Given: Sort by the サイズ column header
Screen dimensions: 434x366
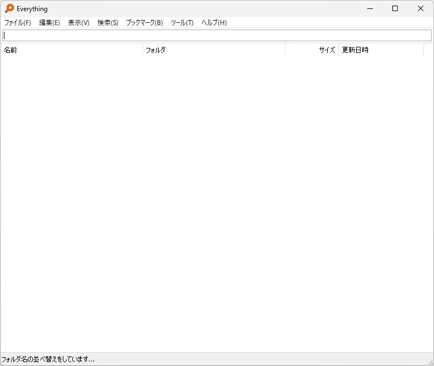Looking at the screenshot, I should pyautogui.click(x=312, y=50).
